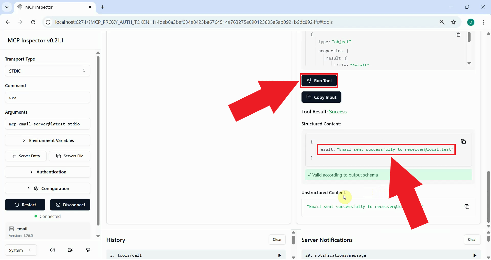Replay the notifications/message entry 29

[475, 255]
